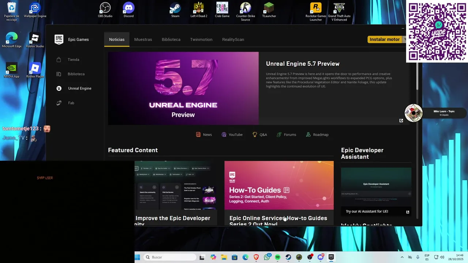Image resolution: width=468 pixels, height=263 pixels.
Task: Switch to the Noticias tab
Action: pyautogui.click(x=117, y=39)
